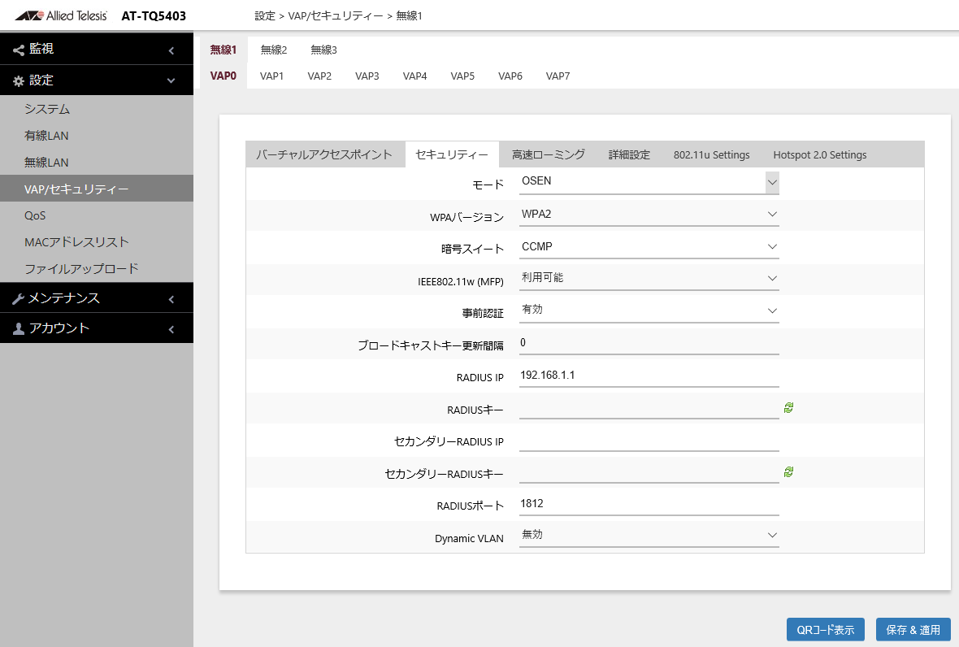Switch to the 無線1 tab
959x647 pixels.
[x=223, y=50]
